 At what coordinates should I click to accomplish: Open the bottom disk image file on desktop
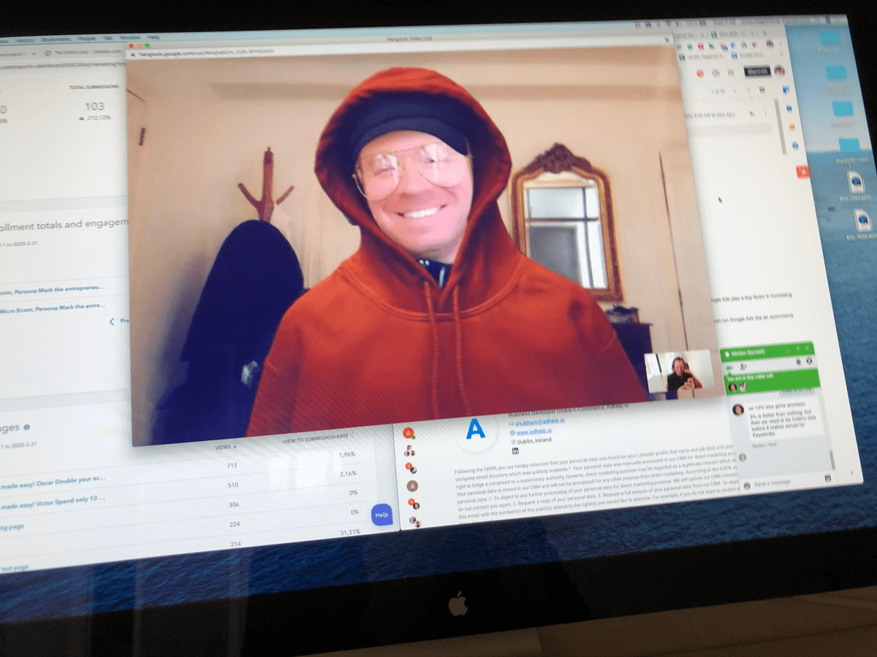[862, 222]
